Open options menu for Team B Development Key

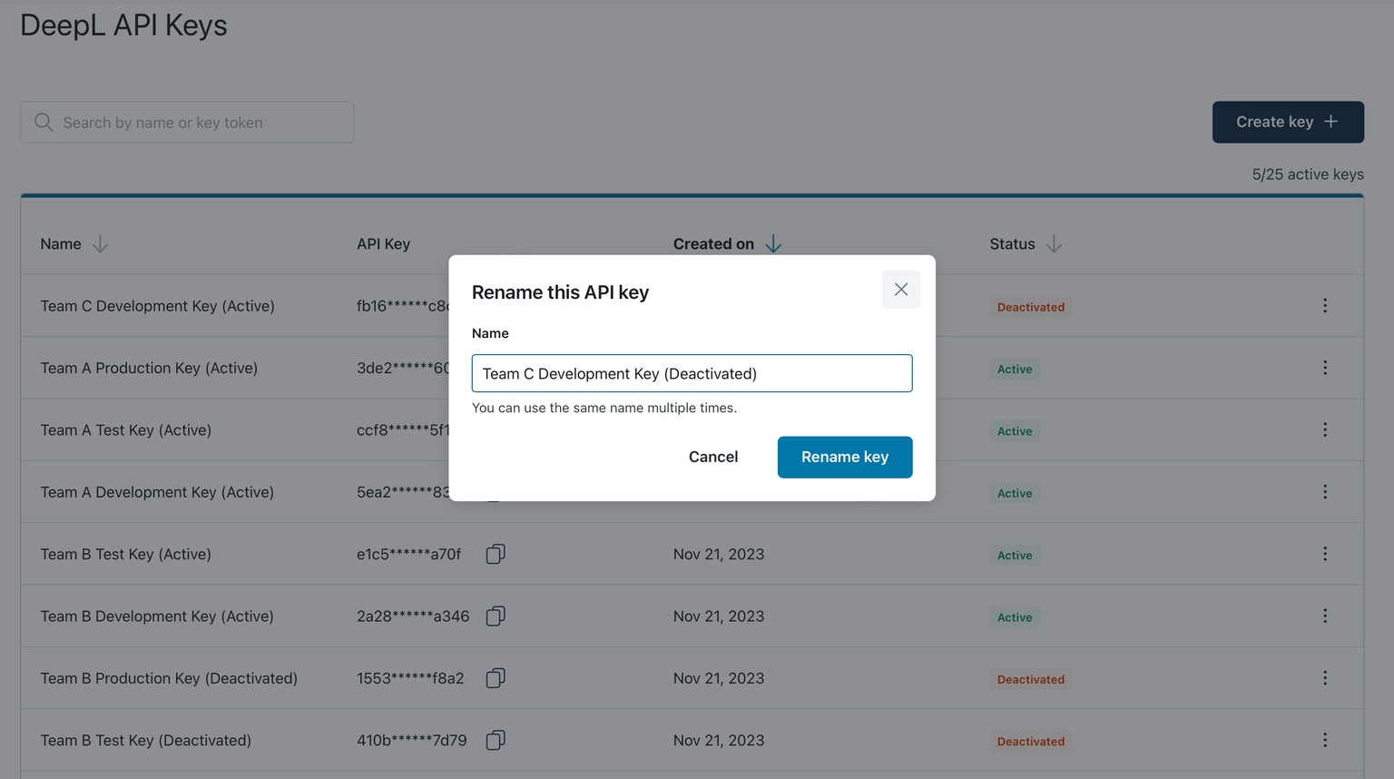click(x=1325, y=616)
